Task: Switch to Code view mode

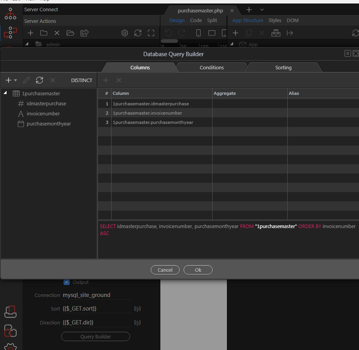Action: [x=196, y=21]
